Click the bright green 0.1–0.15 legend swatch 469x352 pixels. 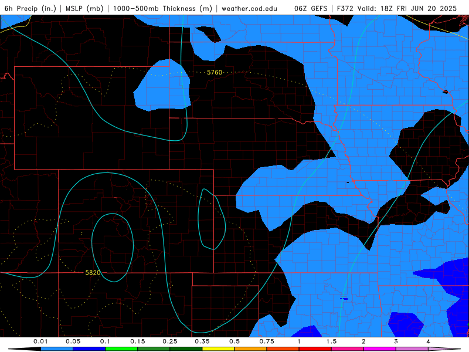121,349
